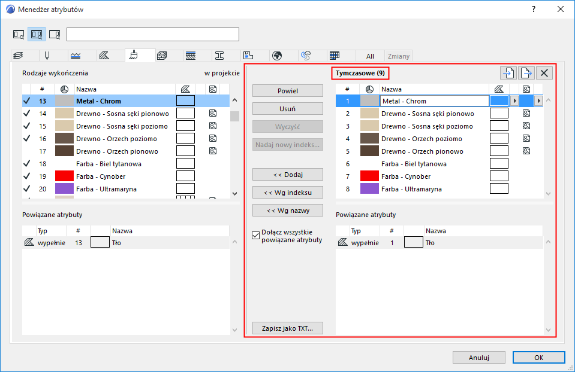This screenshot has height=372, width=575.
Task: Click the Usuń button
Action: [288, 109]
